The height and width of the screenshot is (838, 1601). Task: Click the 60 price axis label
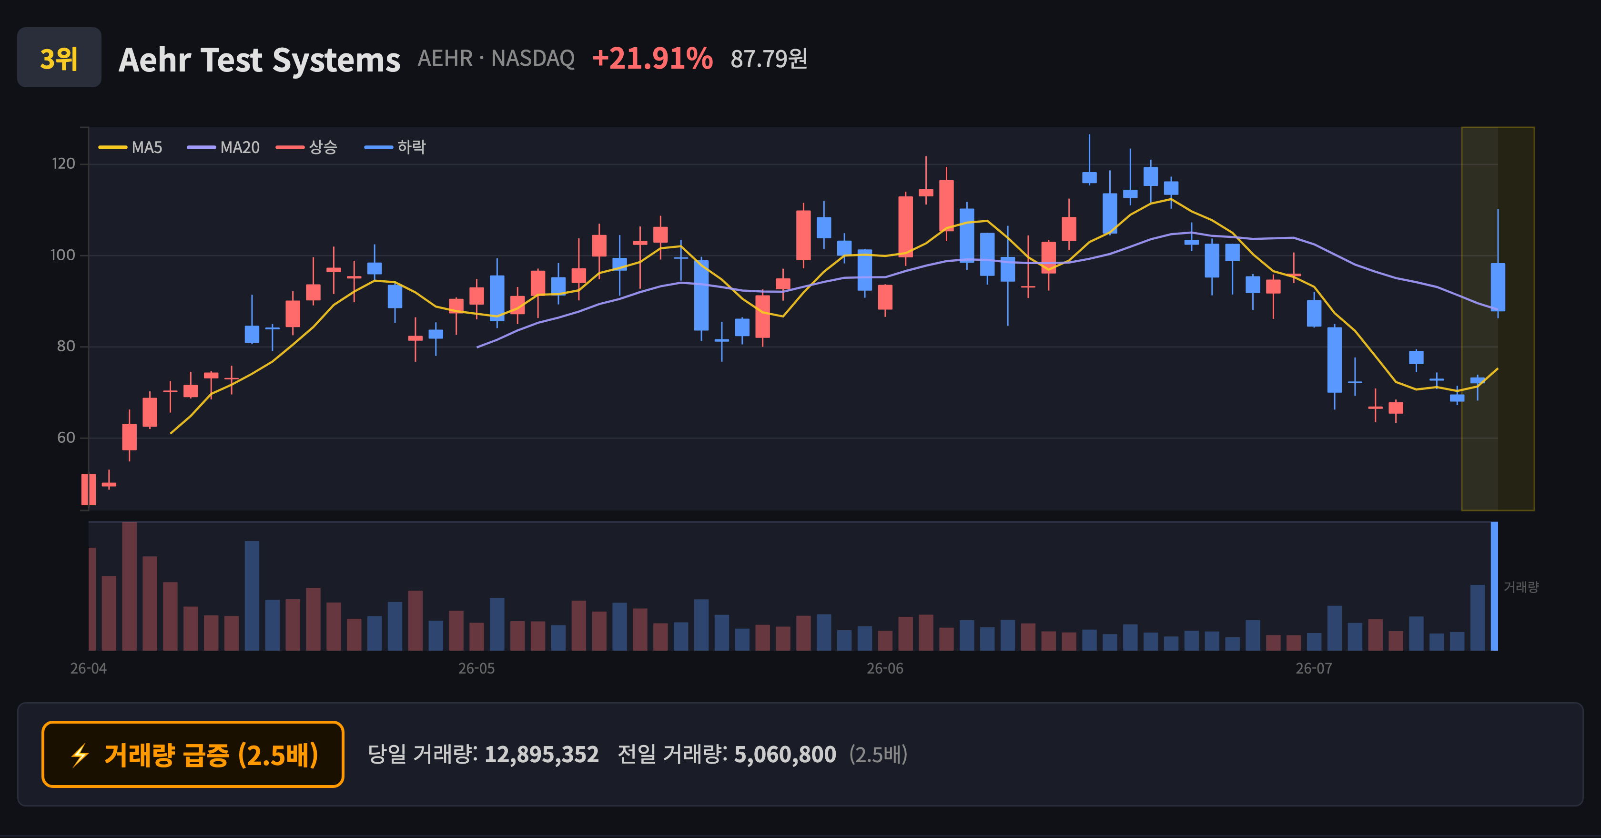66,438
